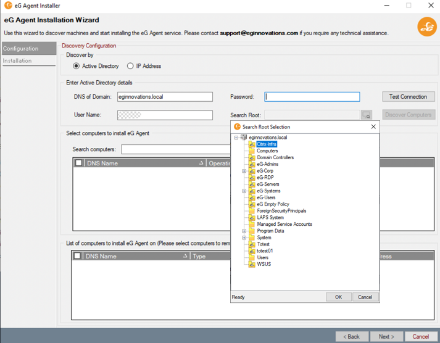Click the eG-Admins folder icon
Screen dimensions: 440x343
252,164
